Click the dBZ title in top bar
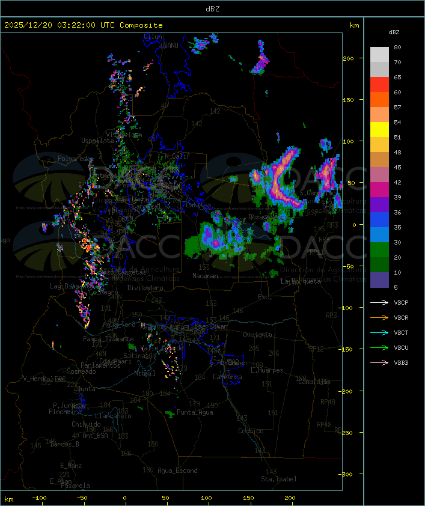Screen dimensions: 425x506 [x=213, y=9]
